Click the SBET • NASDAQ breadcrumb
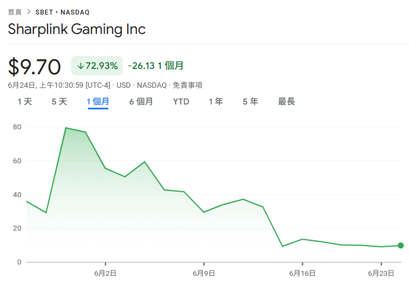 pyautogui.click(x=63, y=12)
